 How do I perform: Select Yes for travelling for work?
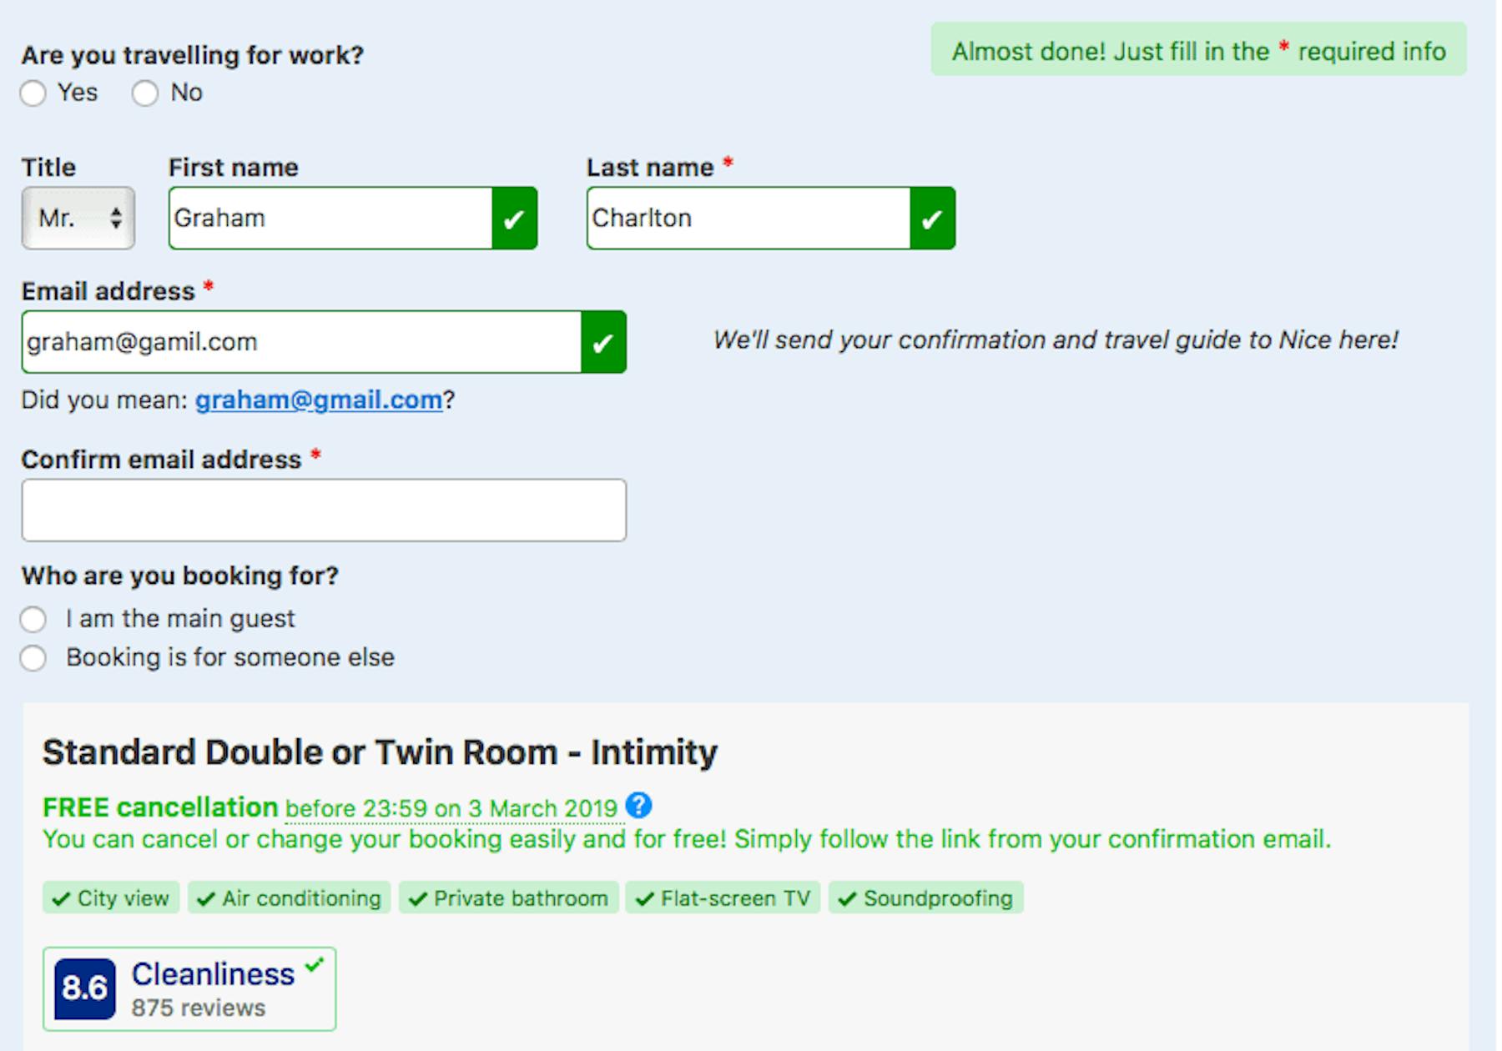[33, 93]
